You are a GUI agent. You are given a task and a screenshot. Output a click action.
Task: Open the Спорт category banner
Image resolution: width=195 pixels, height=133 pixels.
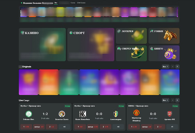pyautogui.click(x=91, y=44)
